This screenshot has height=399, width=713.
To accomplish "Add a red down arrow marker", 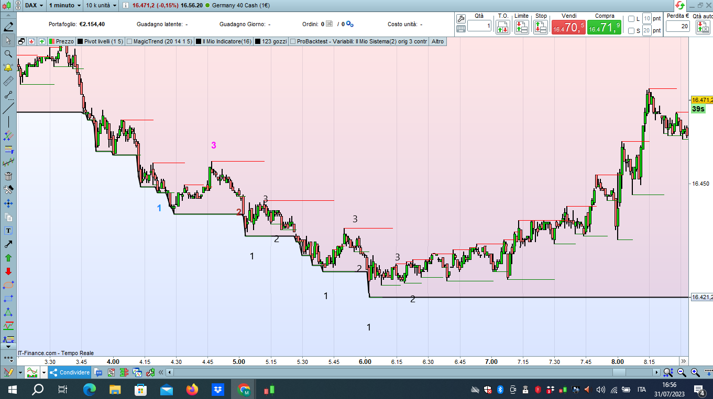I will [x=8, y=271].
